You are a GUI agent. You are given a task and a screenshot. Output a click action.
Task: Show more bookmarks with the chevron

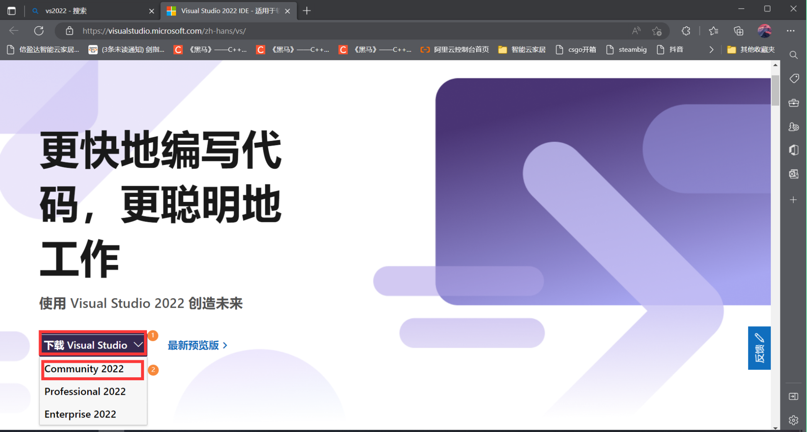point(711,50)
